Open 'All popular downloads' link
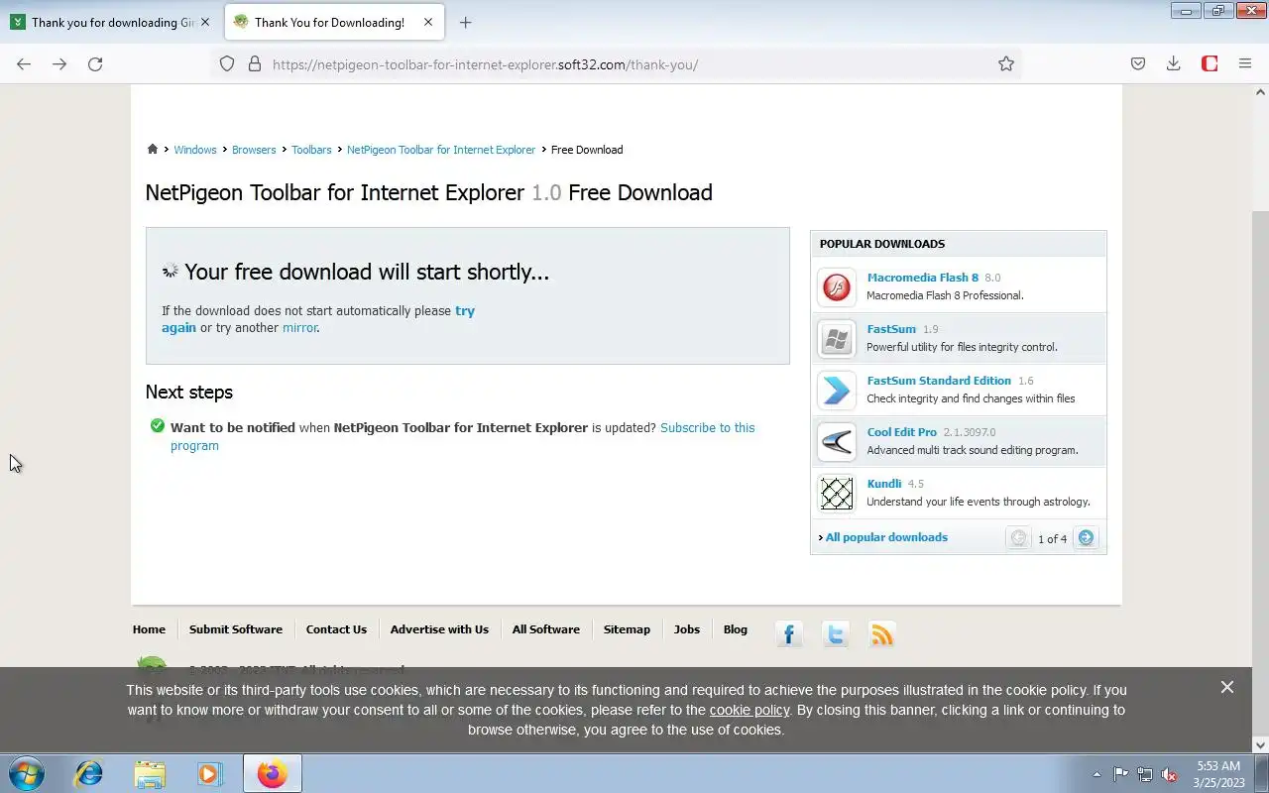 coord(886,537)
